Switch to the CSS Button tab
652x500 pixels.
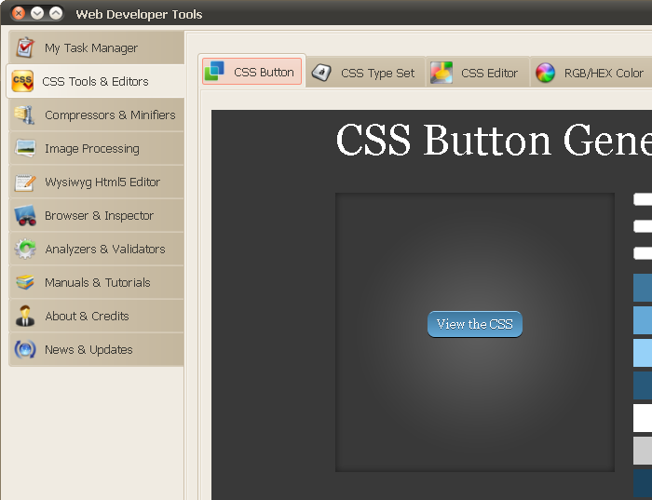tap(252, 72)
